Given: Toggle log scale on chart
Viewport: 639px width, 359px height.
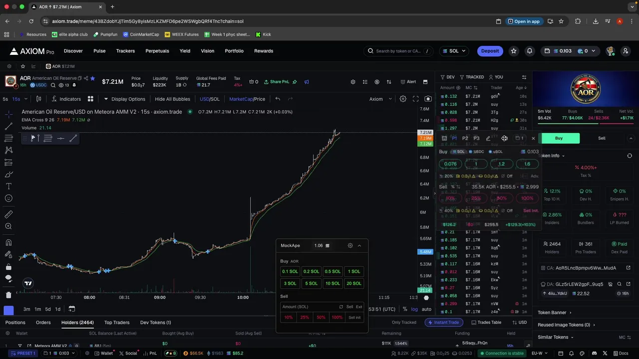Looking at the screenshot, I should [x=414, y=309].
